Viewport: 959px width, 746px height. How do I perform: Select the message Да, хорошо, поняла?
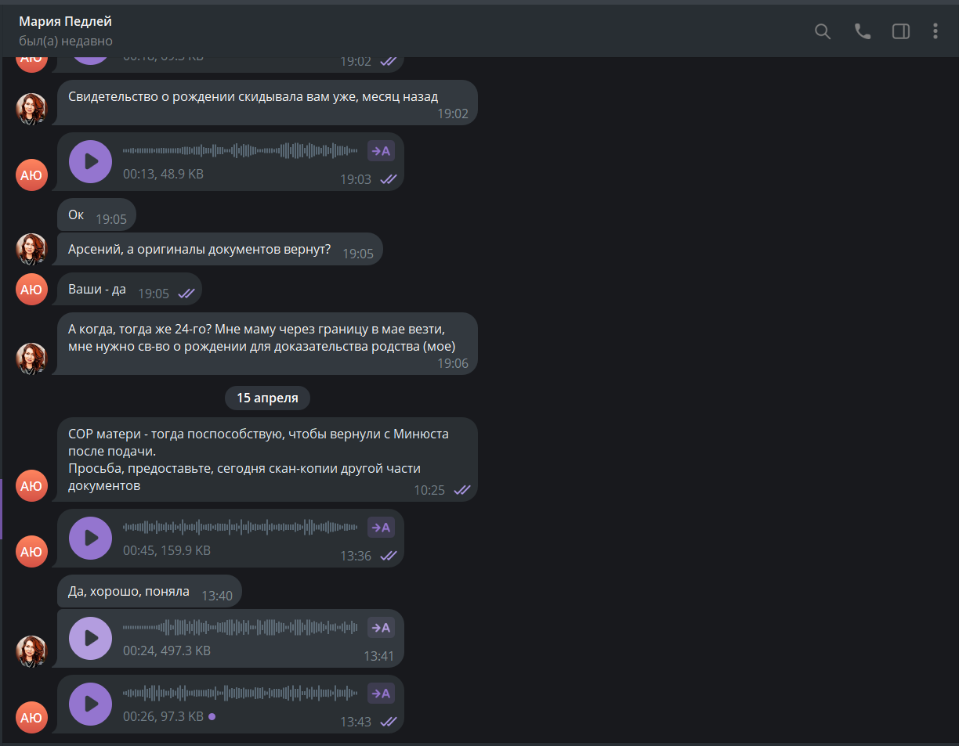coord(150,591)
